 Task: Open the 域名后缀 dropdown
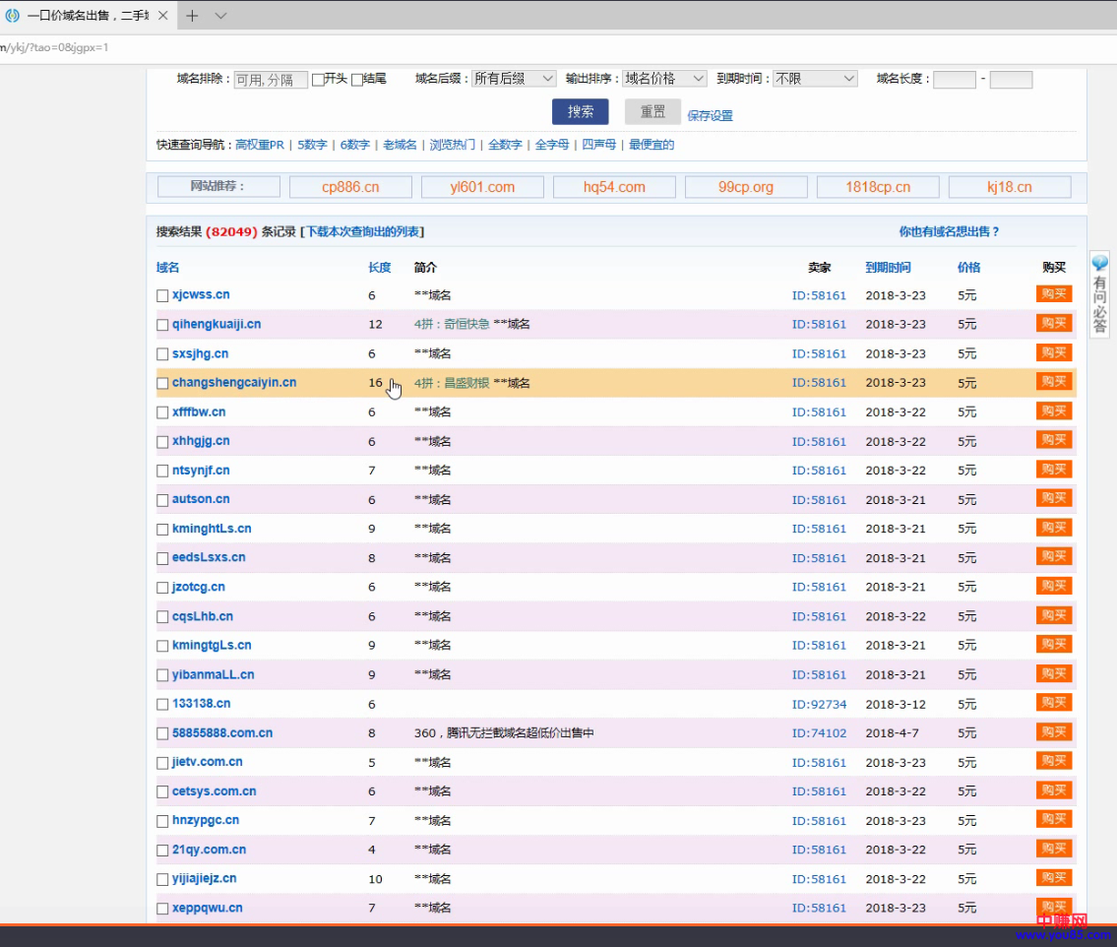[513, 79]
